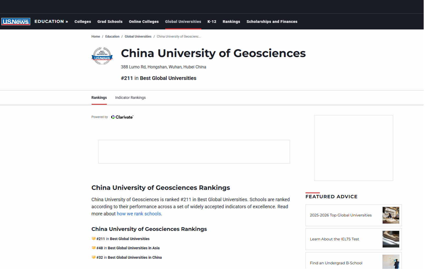Screen dimensions: 425x269
Task: Open #211 in Best Global Universities list link
Action: [x=123, y=239]
